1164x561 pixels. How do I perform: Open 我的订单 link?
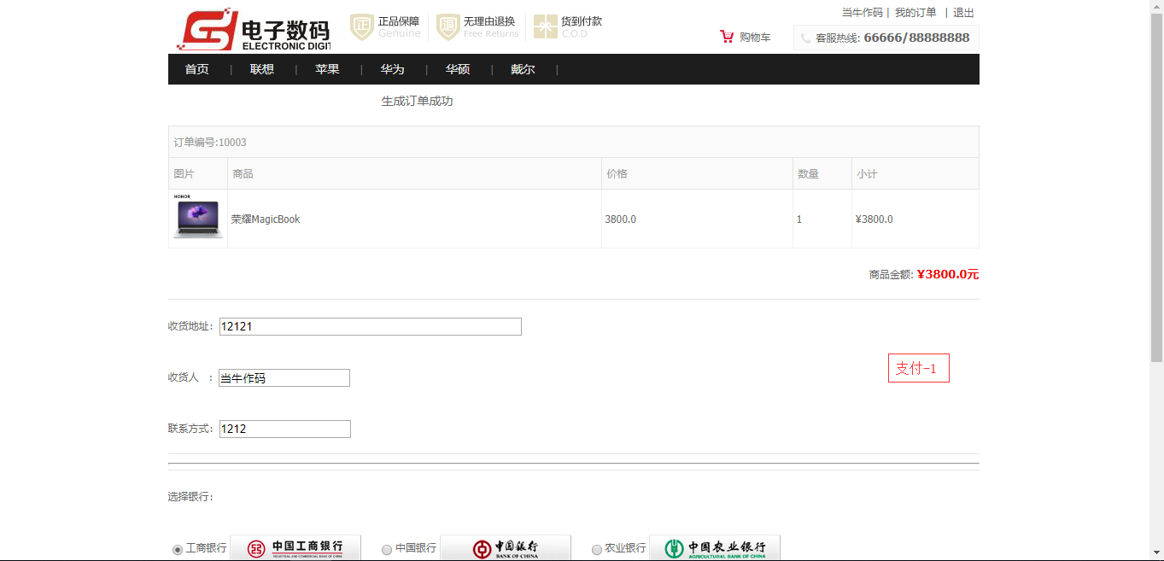tap(915, 13)
